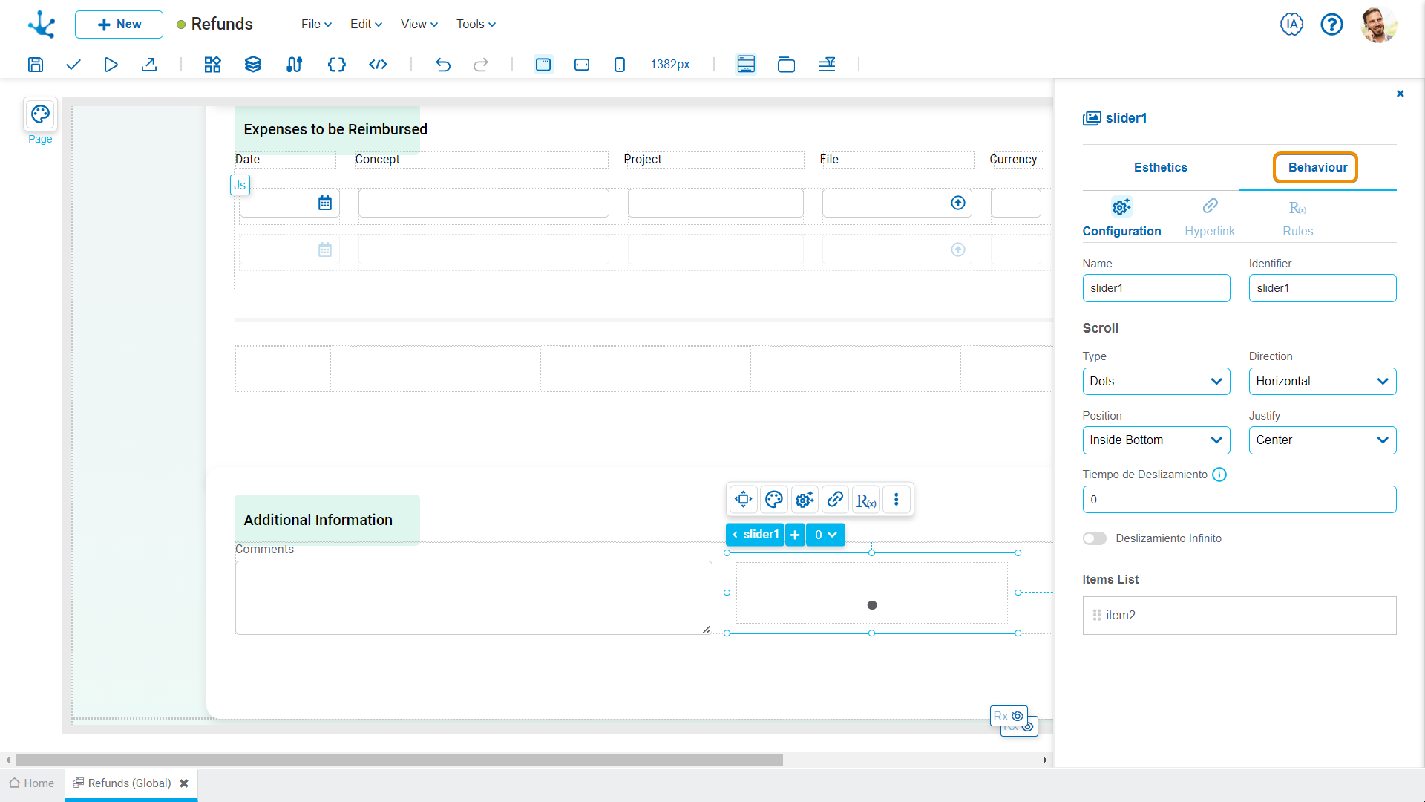Enable Infinite Scroll toggle for slider1
Viewport: 1425px width, 802px height.
[x=1094, y=538]
